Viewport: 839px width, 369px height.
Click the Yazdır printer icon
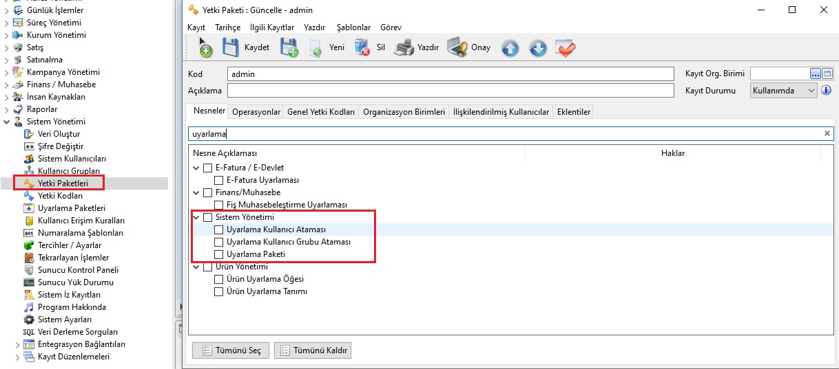pyautogui.click(x=407, y=47)
